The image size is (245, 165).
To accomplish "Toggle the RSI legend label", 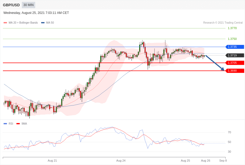I will 11,124.
